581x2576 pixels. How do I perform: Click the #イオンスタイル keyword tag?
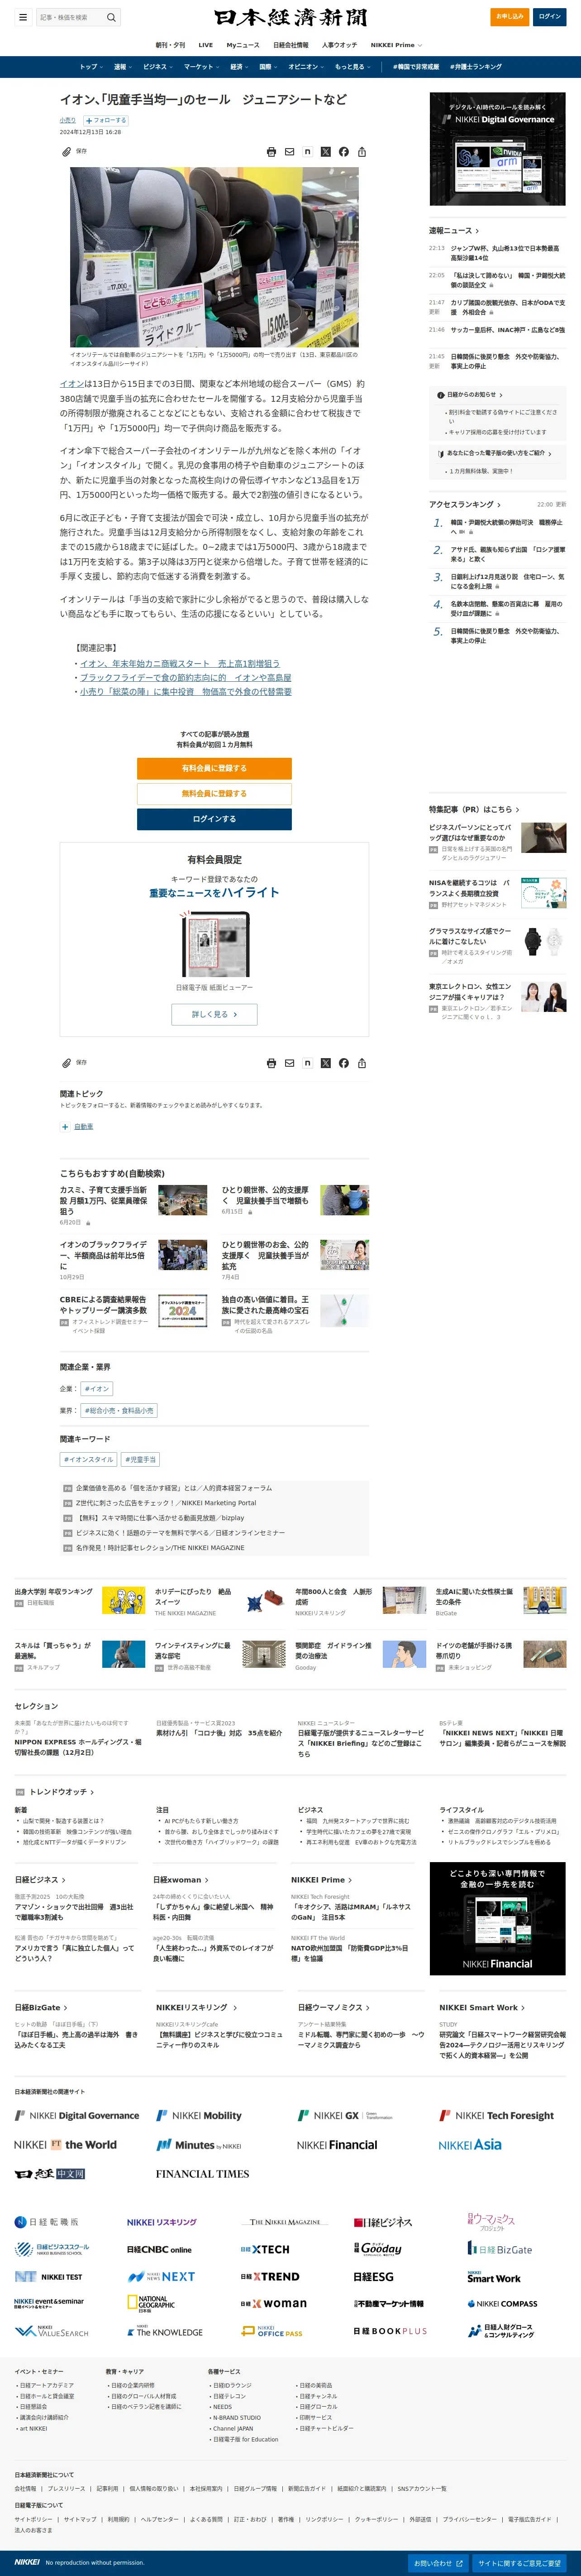point(89,1460)
